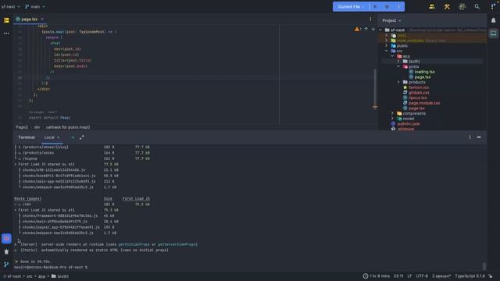Expand the node_modules folder

(387, 41)
